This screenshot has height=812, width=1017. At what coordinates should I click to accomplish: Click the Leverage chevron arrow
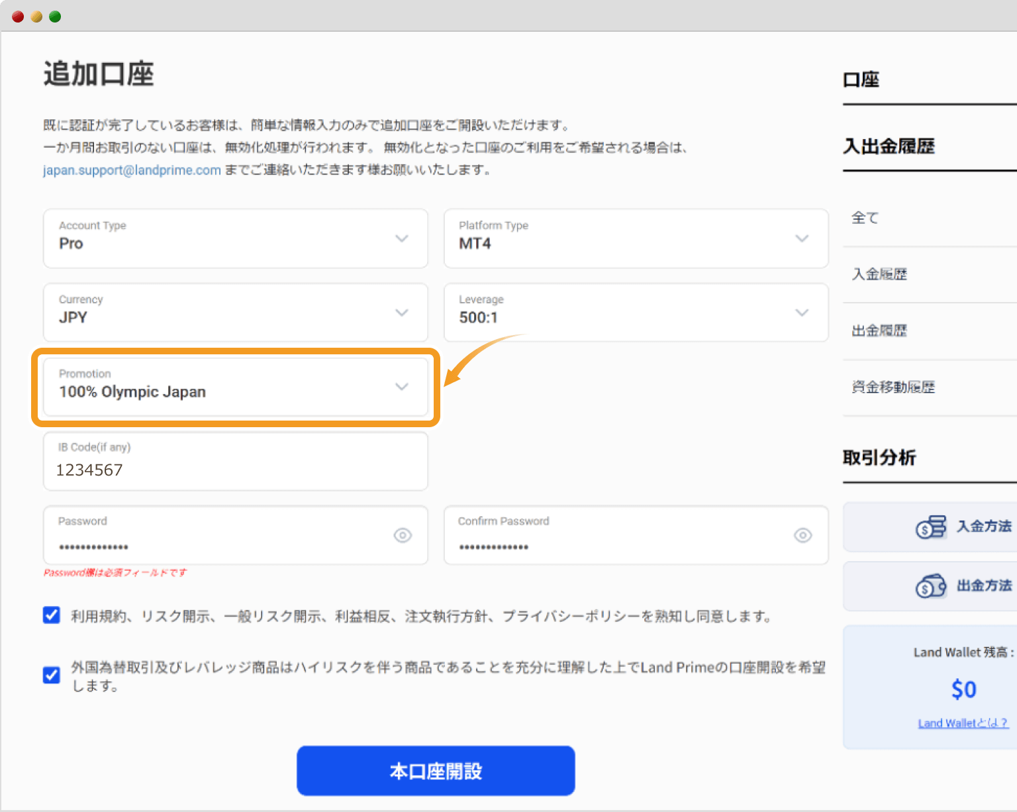click(x=802, y=313)
